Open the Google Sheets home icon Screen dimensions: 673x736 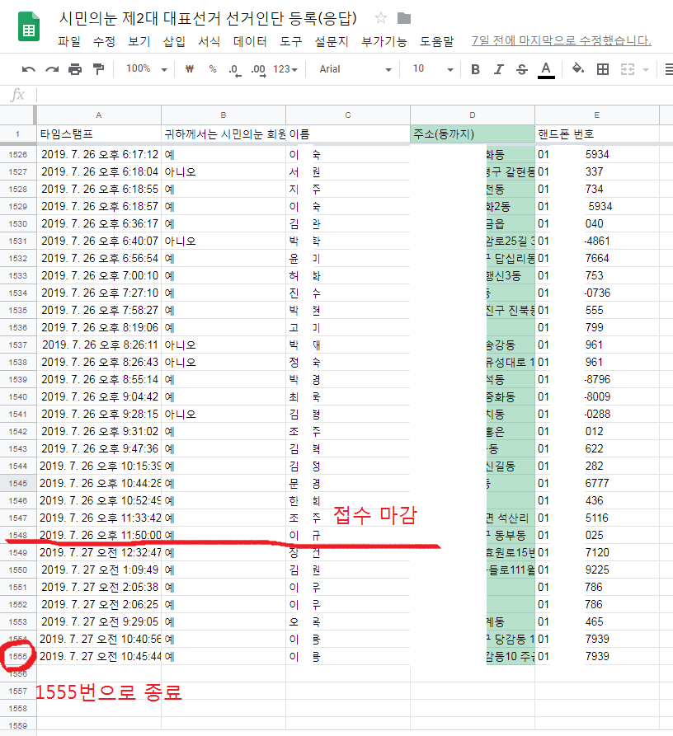[x=29, y=28]
